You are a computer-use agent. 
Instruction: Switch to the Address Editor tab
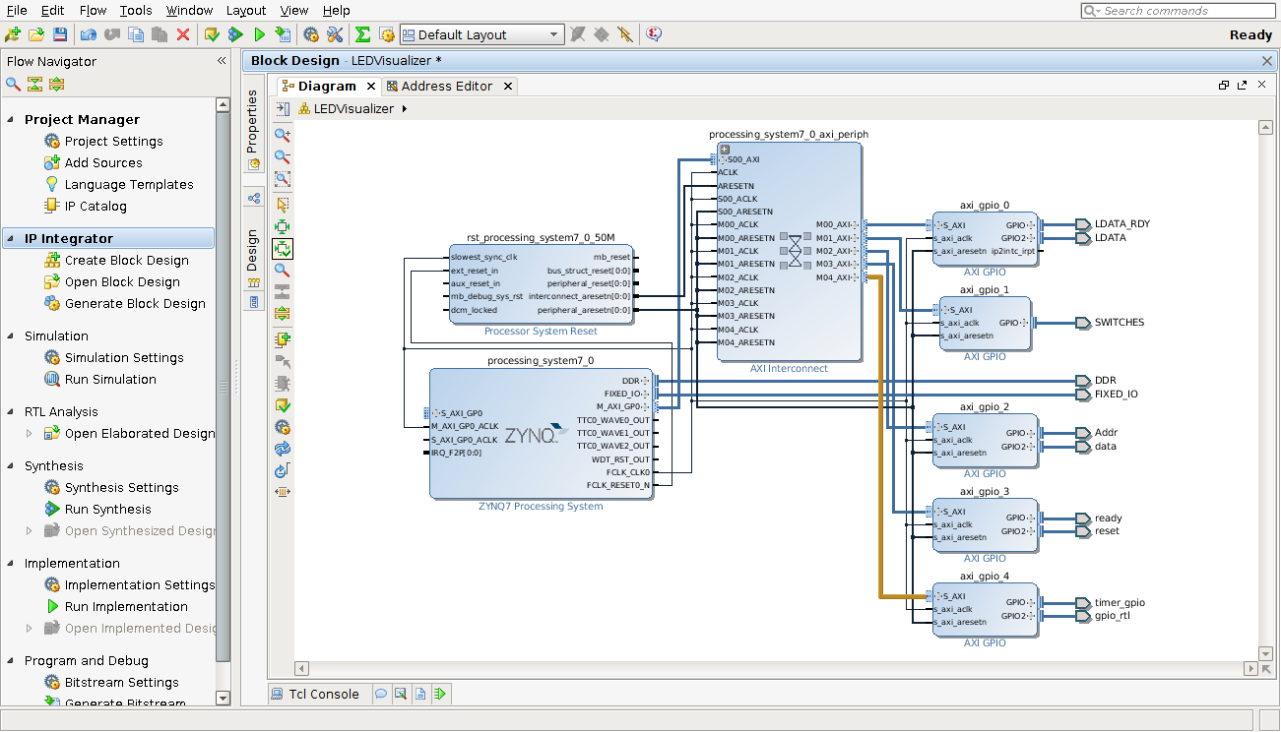pos(446,86)
